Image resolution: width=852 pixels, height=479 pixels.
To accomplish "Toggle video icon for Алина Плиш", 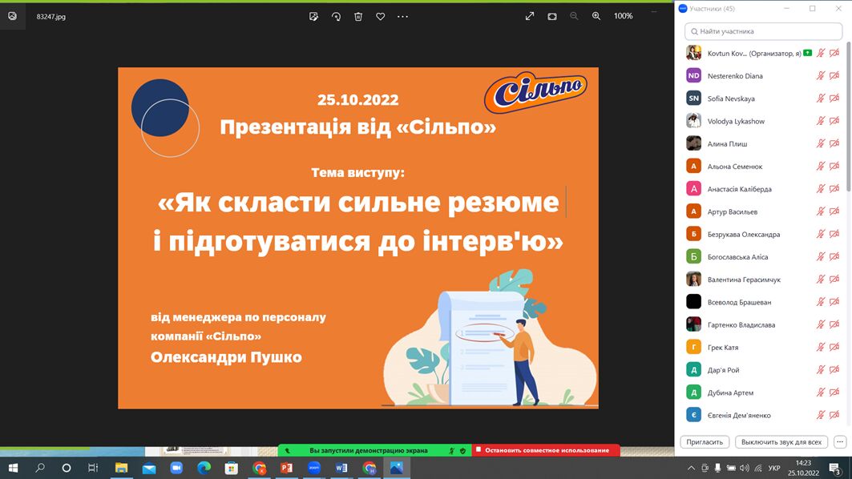I will coord(834,144).
